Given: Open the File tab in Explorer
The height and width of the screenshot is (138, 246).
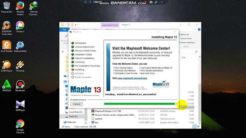Looking at the screenshot, I should pos(65,30).
